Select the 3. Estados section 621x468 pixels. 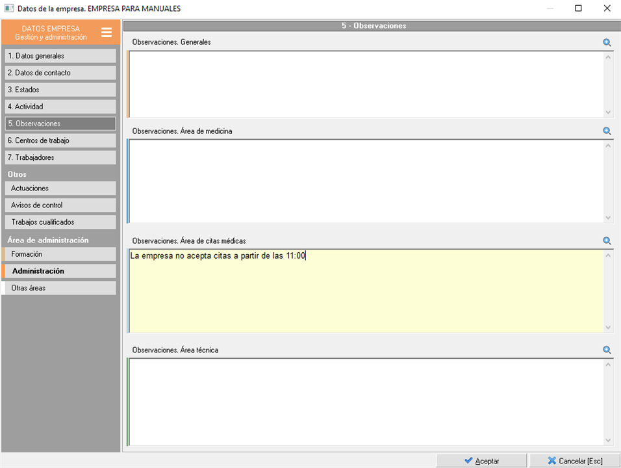coord(60,90)
